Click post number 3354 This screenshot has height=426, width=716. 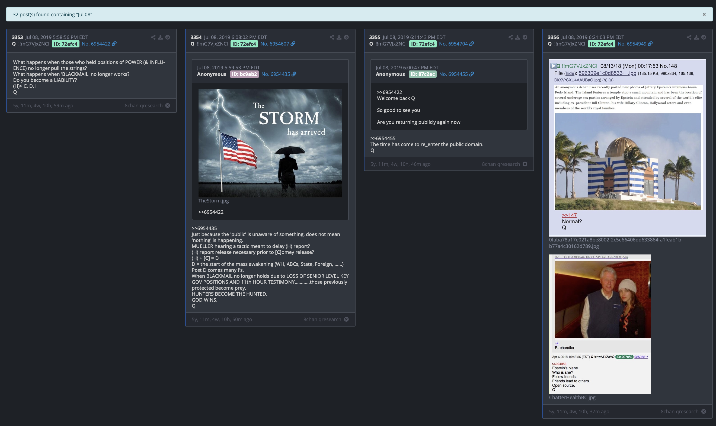[196, 37]
